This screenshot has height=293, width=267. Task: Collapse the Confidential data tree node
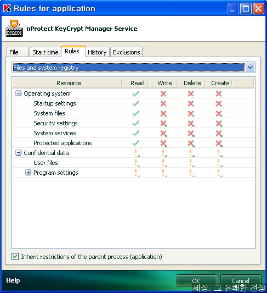pos(18,153)
